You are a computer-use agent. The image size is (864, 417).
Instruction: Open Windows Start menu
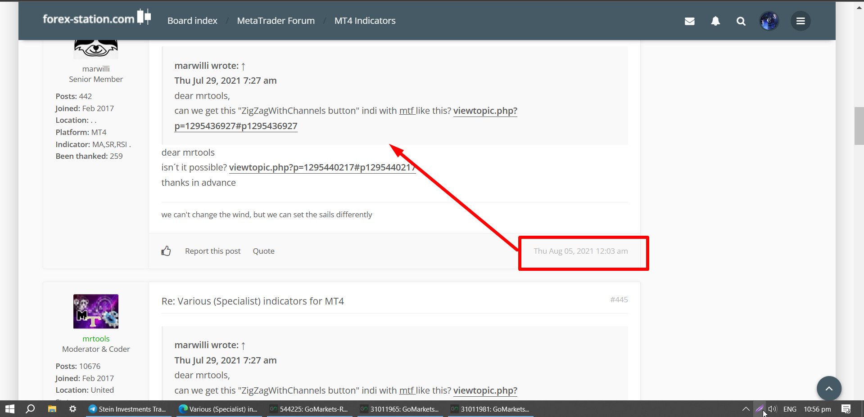[10, 409]
